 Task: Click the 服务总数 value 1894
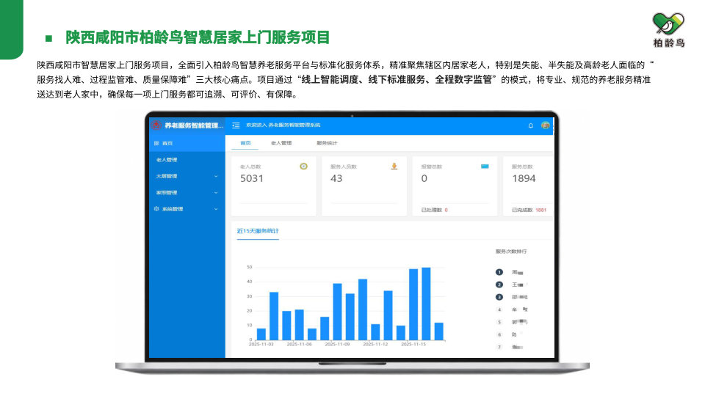point(524,179)
